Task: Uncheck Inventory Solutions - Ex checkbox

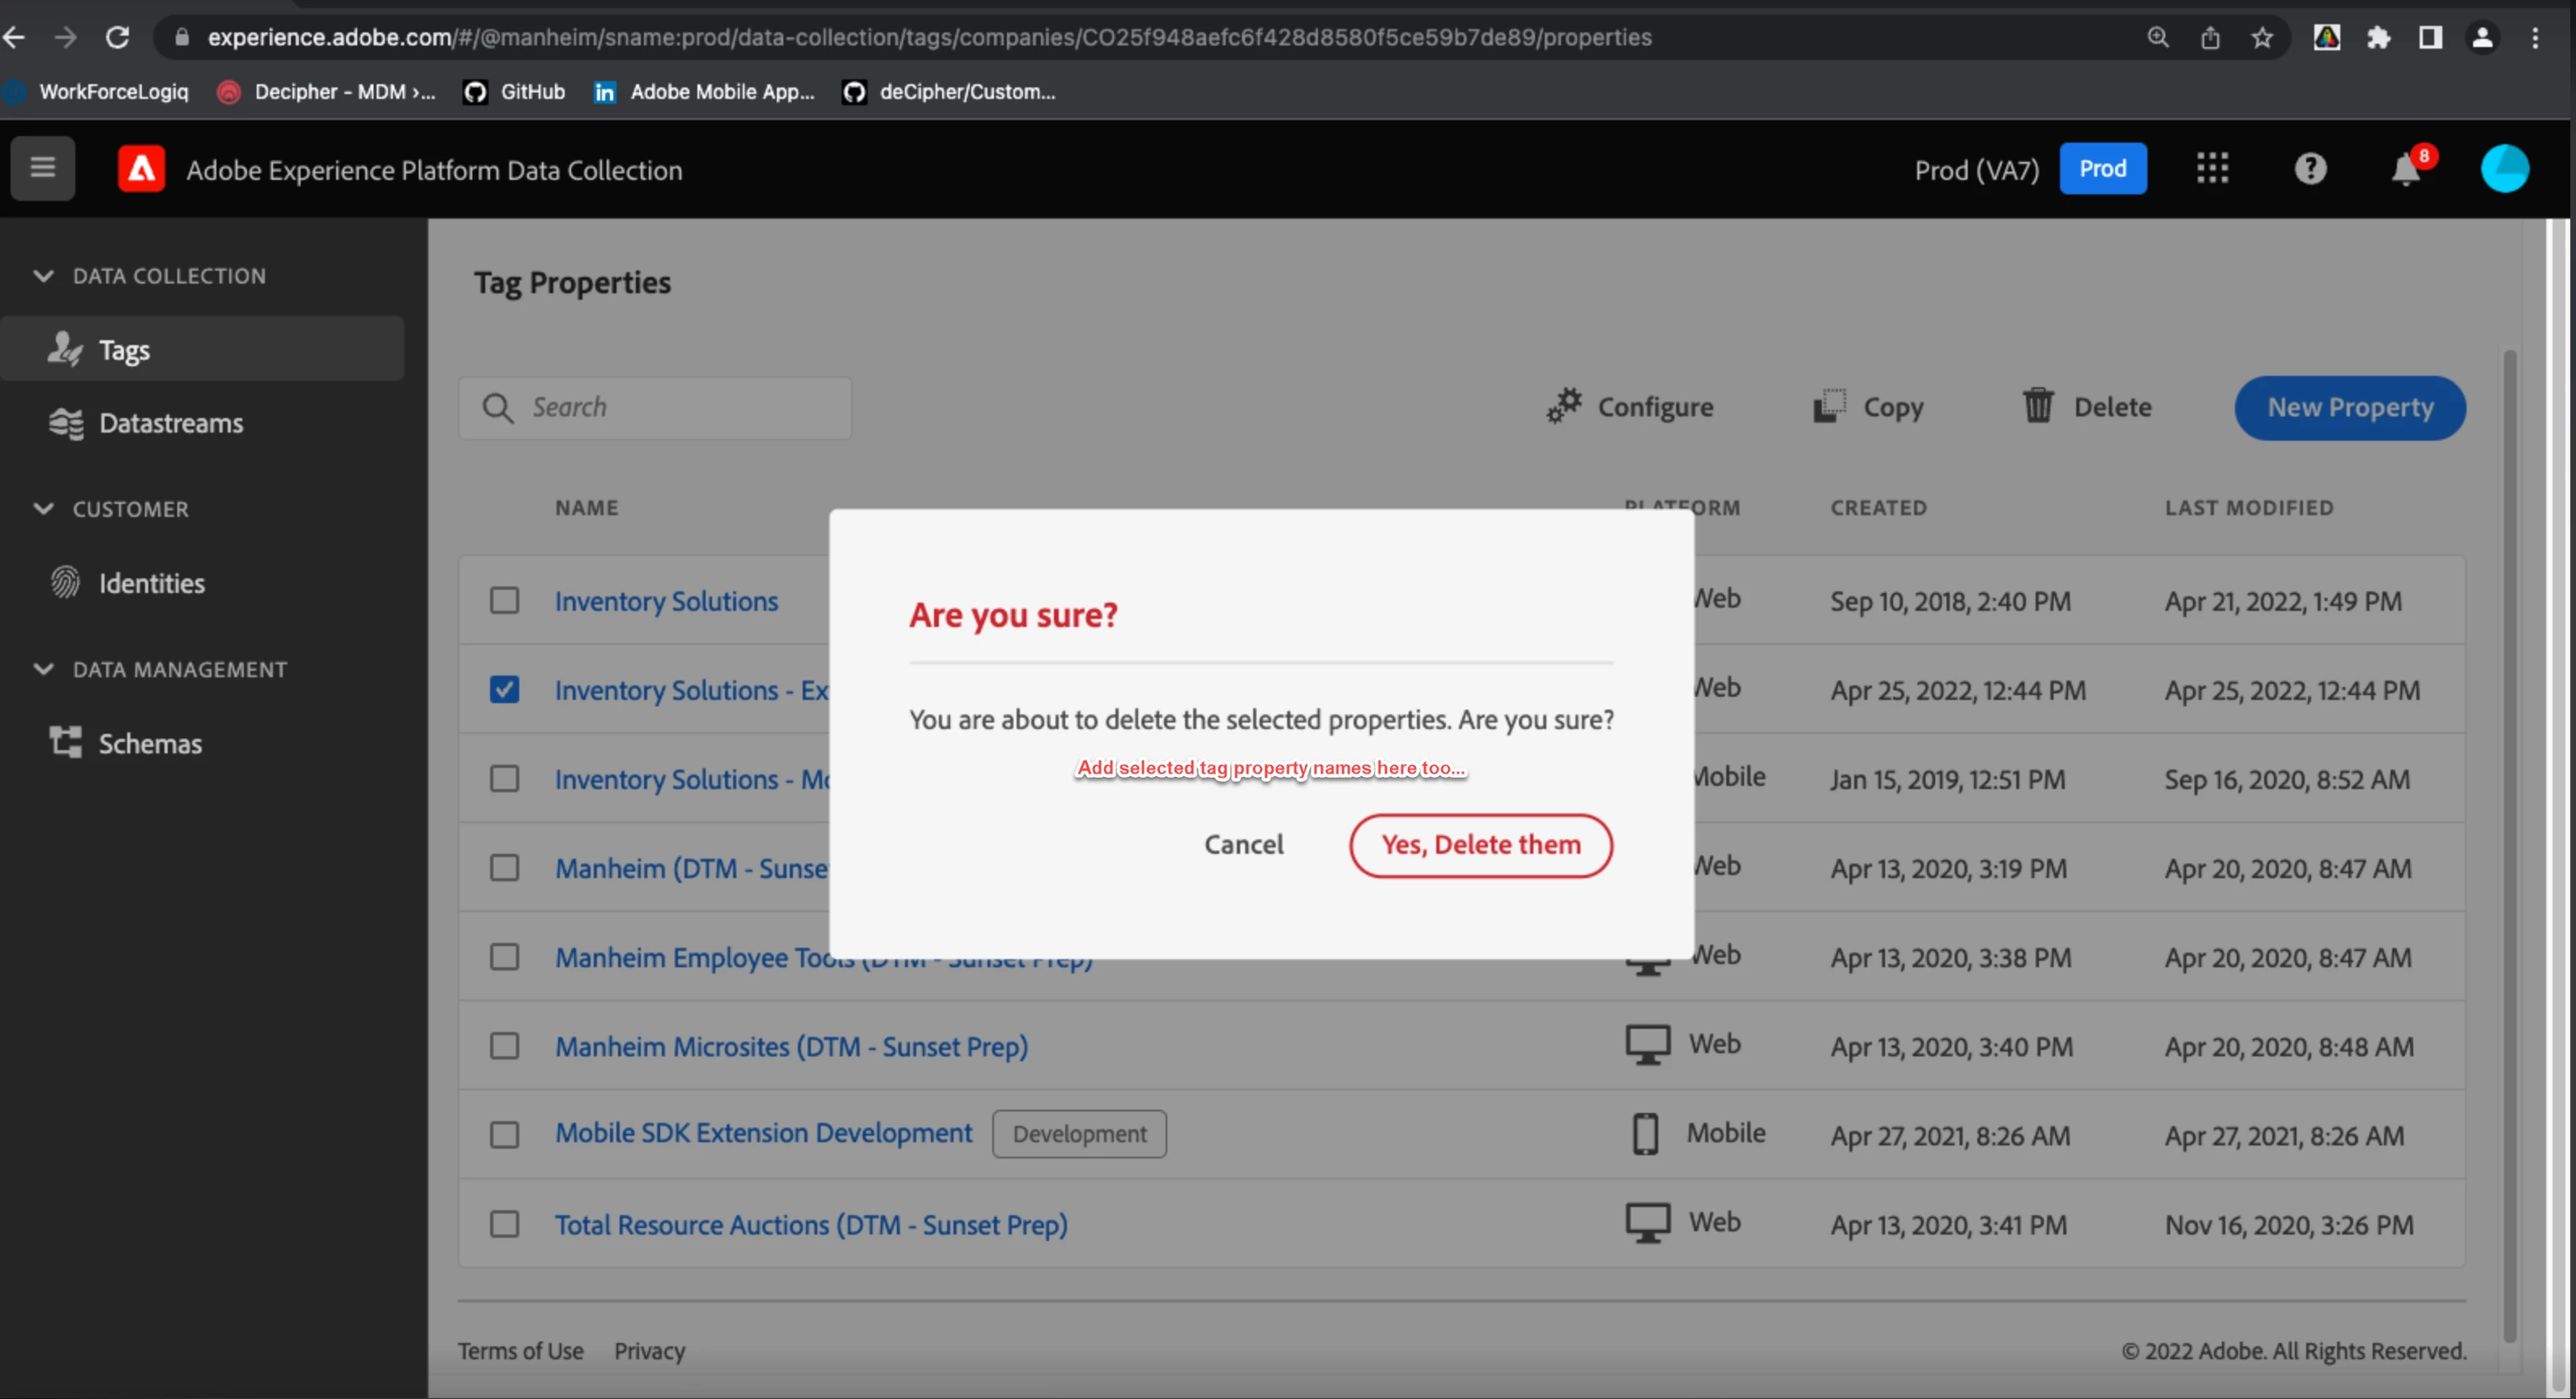Action: 504,689
